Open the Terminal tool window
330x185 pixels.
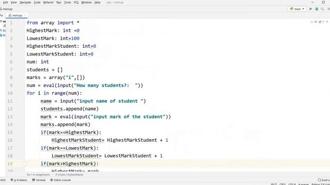pos(39,180)
